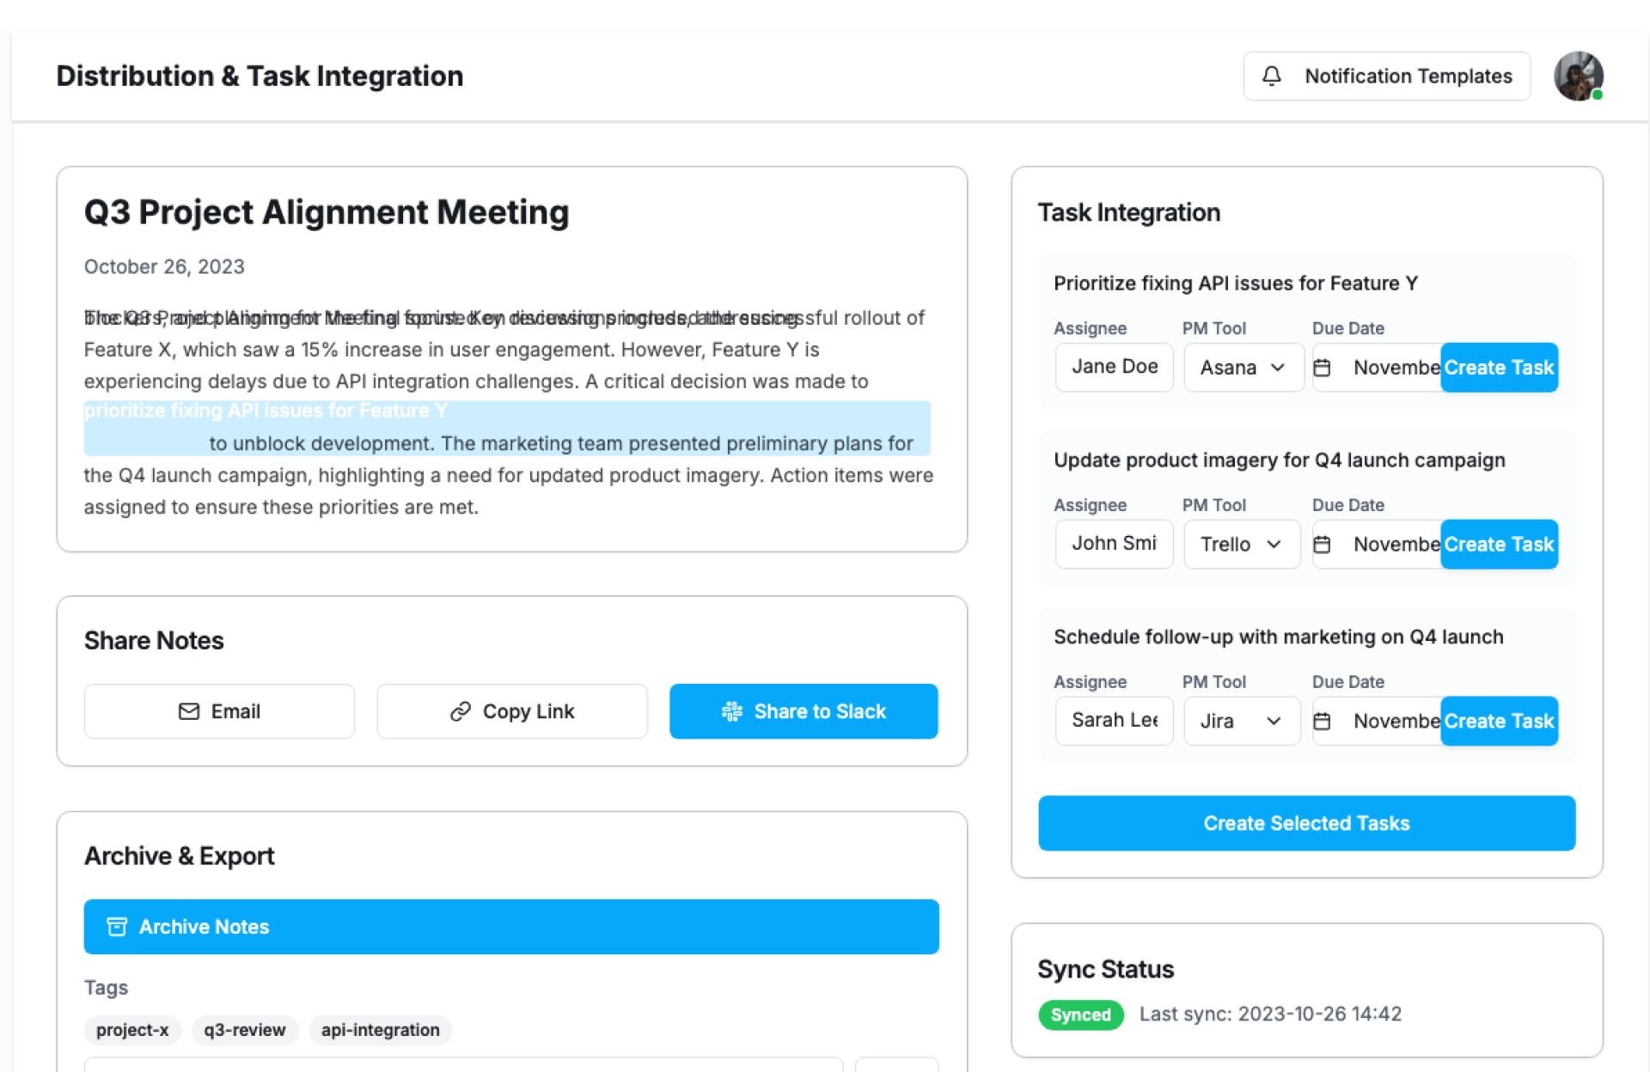
Task: Click calendar icon for Jane Doe's task
Action: (1323, 368)
